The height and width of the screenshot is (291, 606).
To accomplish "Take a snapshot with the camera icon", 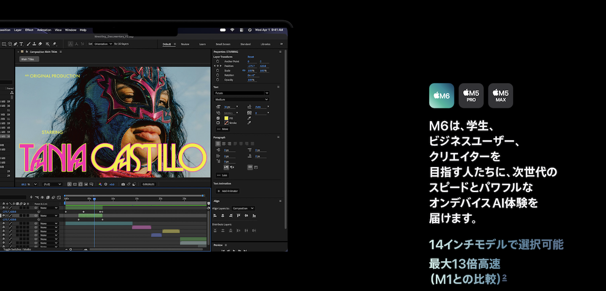I will pyautogui.click(x=123, y=185).
